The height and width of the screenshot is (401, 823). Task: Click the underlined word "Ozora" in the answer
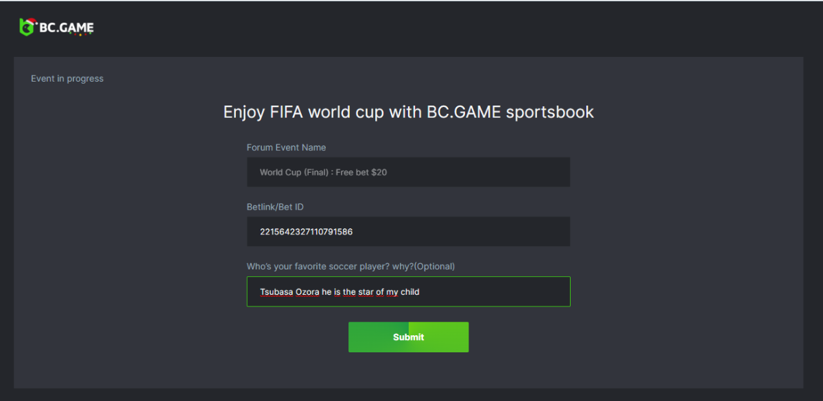pos(307,292)
